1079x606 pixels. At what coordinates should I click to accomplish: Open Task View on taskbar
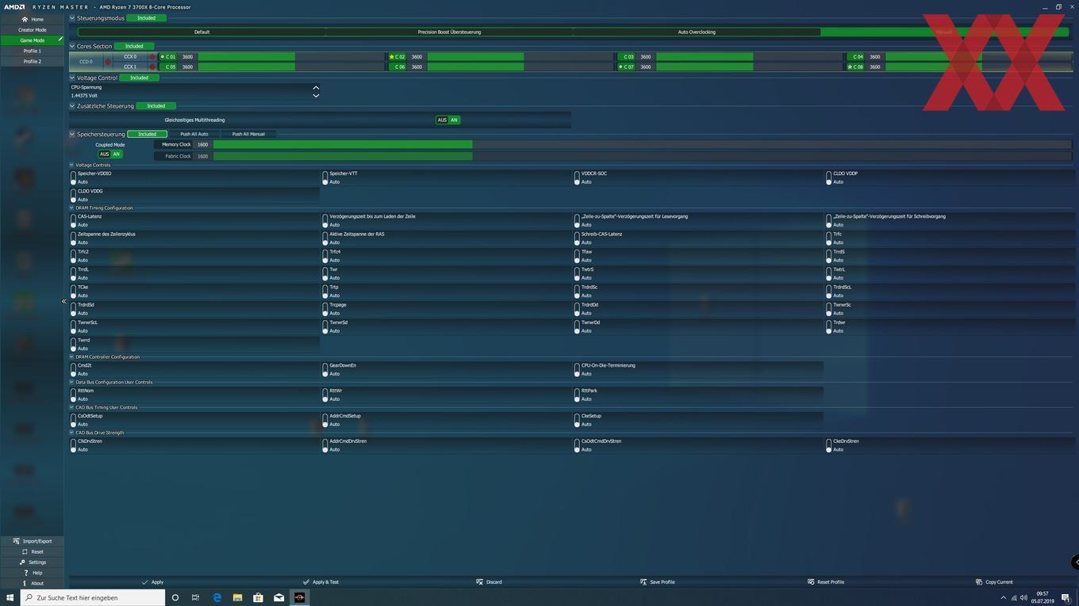[x=195, y=597]
